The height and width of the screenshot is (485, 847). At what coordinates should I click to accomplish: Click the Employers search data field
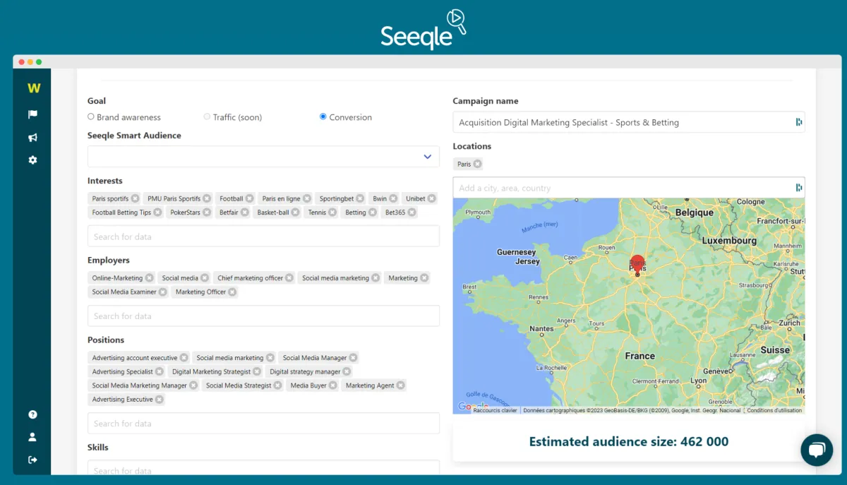tap(263, 316)
